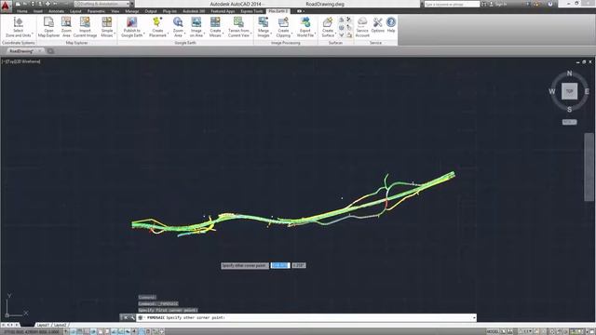
Task: Open Map Explorer from the ribbon
Action: tap(48, 27)
